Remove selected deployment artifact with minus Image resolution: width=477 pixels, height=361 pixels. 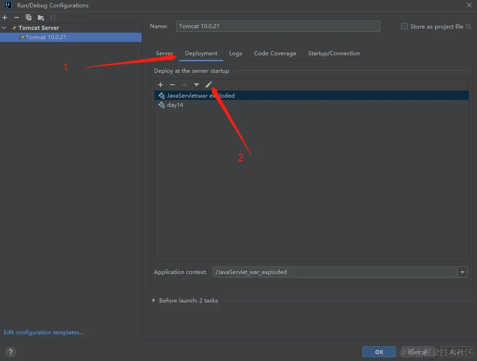(x=173, y=85)
